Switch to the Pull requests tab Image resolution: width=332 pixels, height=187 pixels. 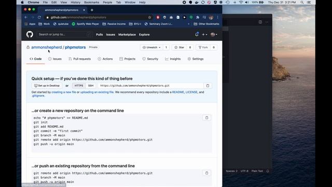click(79, 59)
